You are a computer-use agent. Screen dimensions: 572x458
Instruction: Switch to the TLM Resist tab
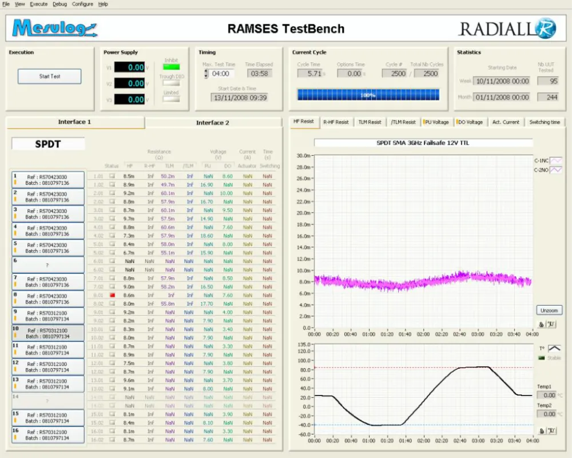pyautogui.click(x=370, y=122)
